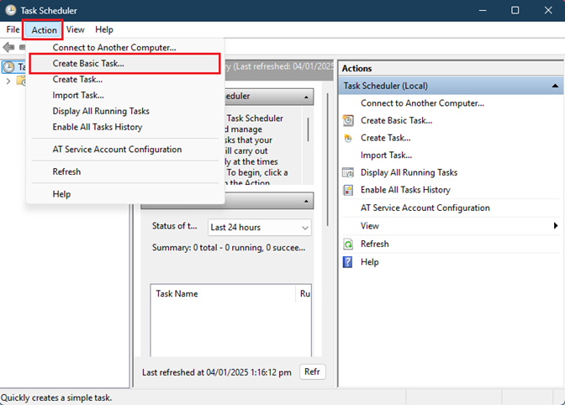This screenshot has width=565, height=405.
Task: Click Connect to Another Computer in Actions pane
Action: [422, 103]
